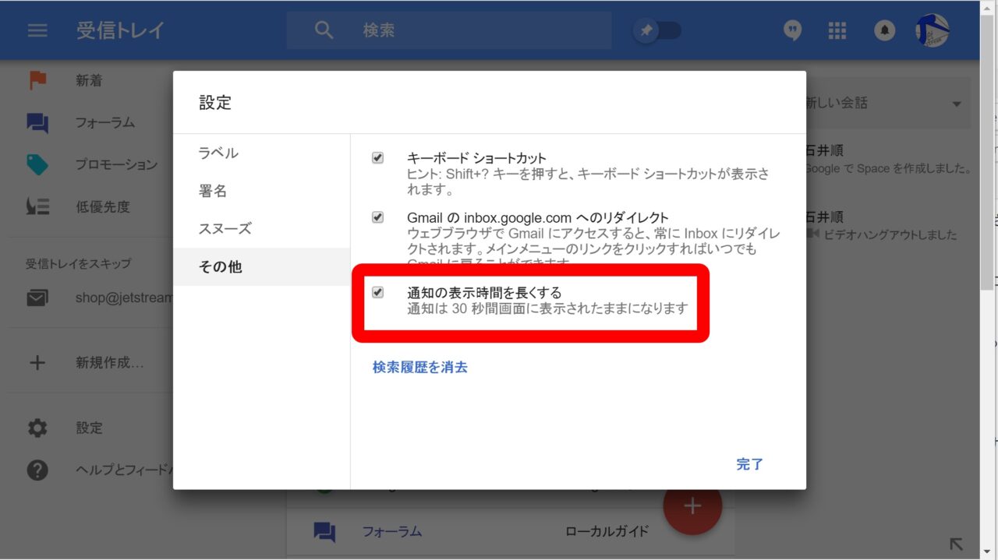Select the ラベル settings tab
Image resolution: width=998 pixels, height=560 pixels.
tap(218, 153)
